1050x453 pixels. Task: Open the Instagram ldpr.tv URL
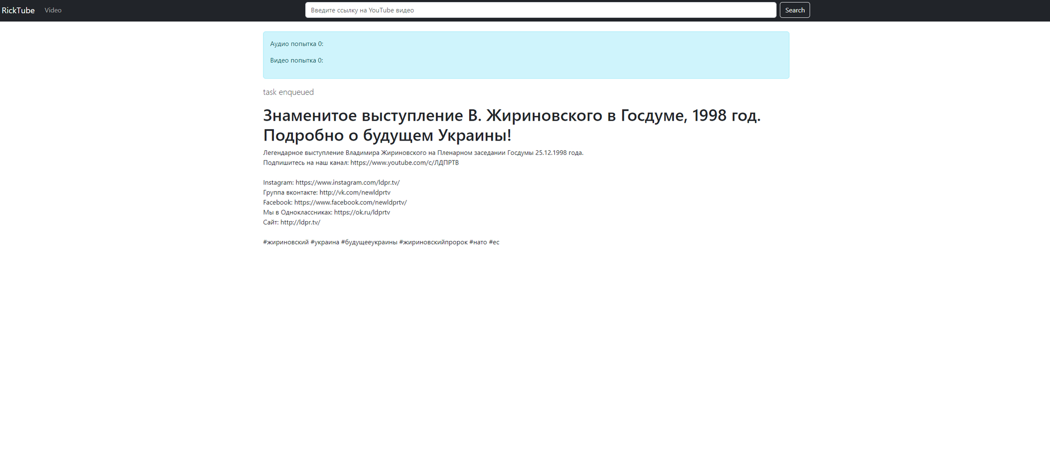point(348,183)
